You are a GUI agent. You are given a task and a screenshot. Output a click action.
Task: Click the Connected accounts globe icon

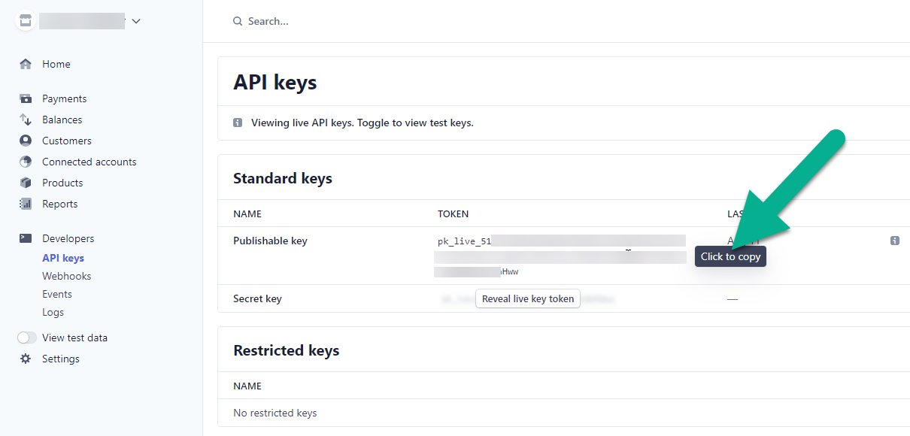pos(26,162)
